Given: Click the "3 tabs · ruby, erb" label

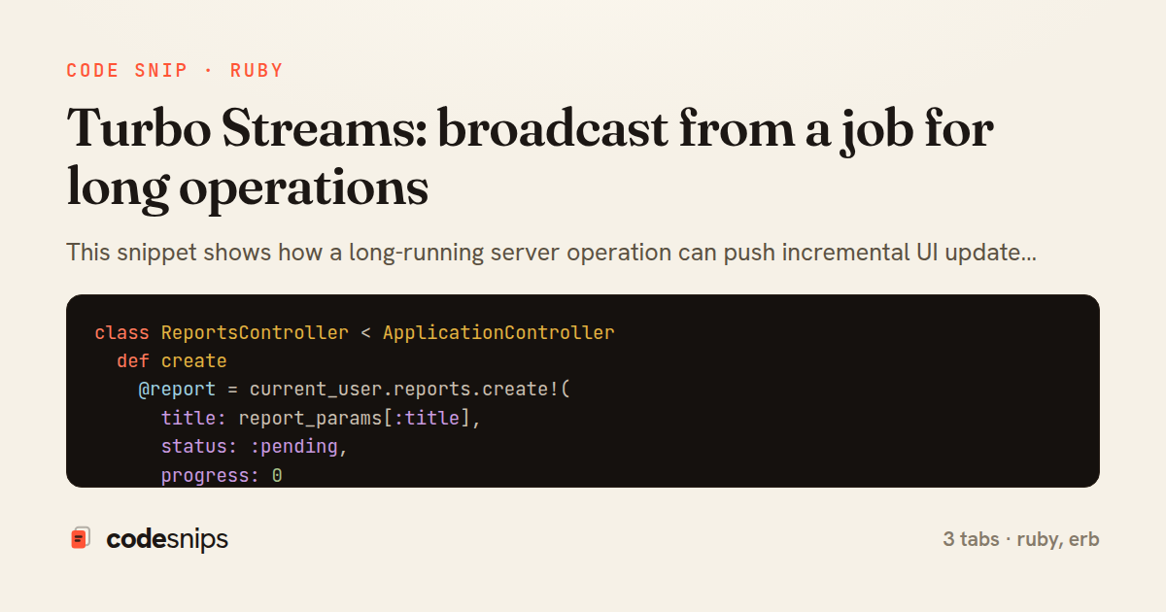Looking at the screenshot, I should tap(1021, 539).
